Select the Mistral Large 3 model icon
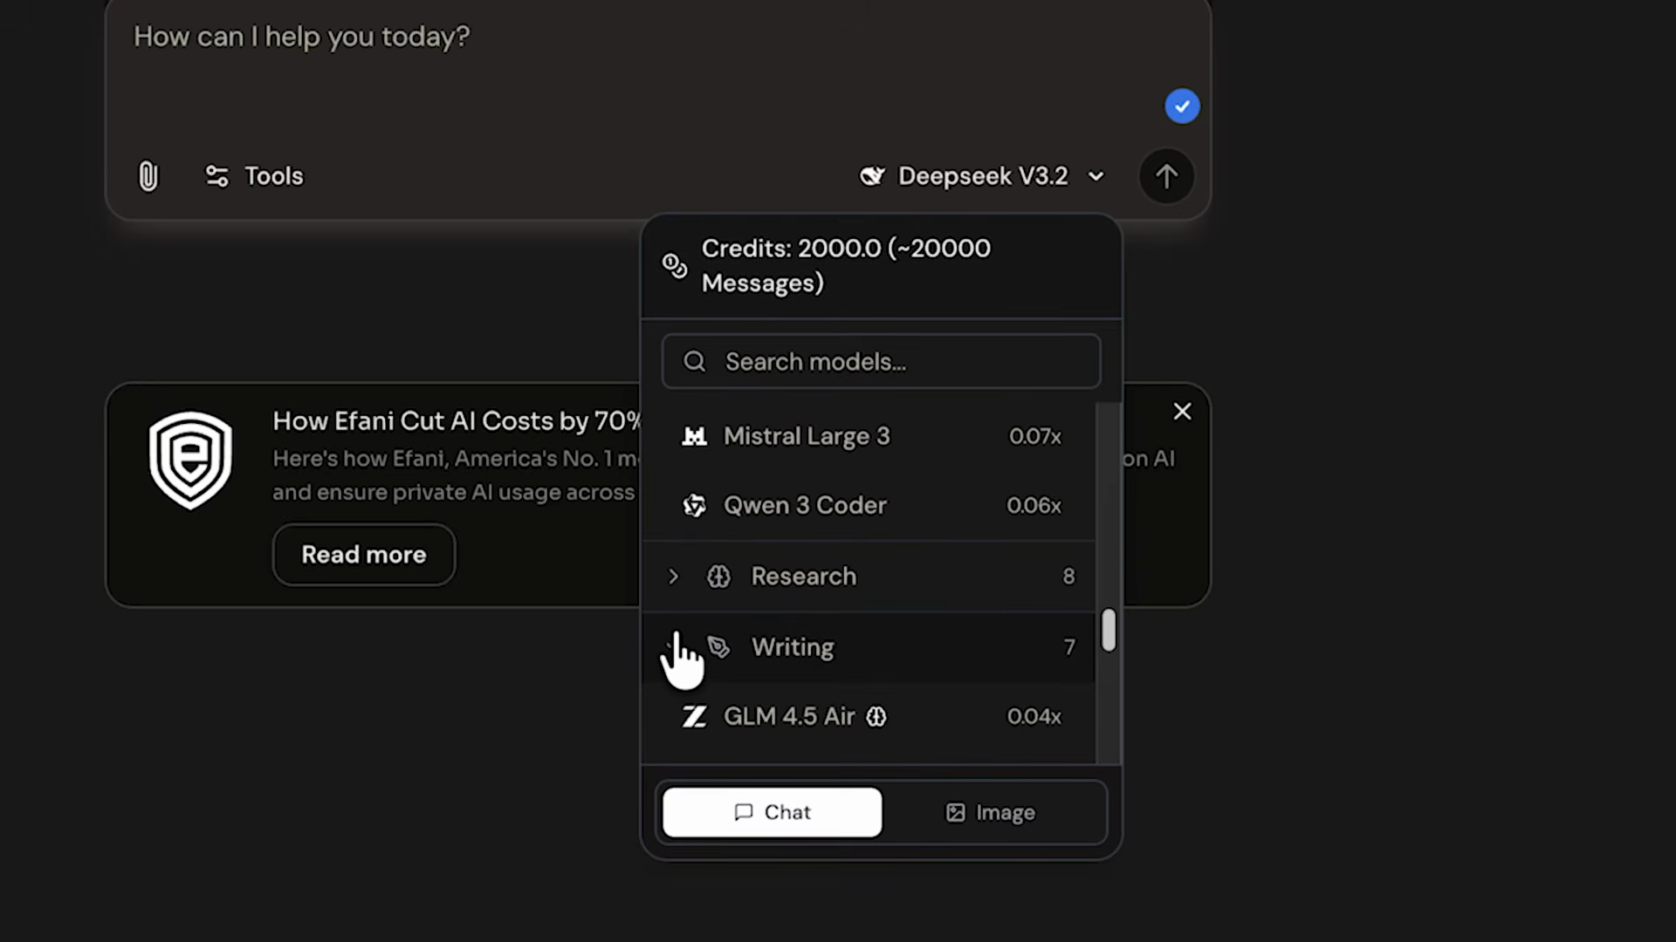This screenshot has height=942, width=1676. pos(694,436)
